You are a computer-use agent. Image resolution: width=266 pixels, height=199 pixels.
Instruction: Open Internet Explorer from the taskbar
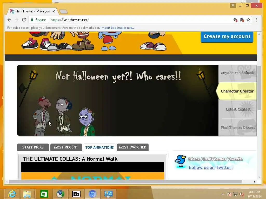pos(12,194)
